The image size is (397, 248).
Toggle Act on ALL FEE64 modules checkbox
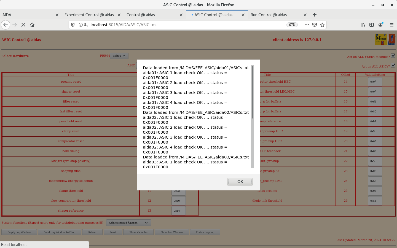click(x=393, y=56)
